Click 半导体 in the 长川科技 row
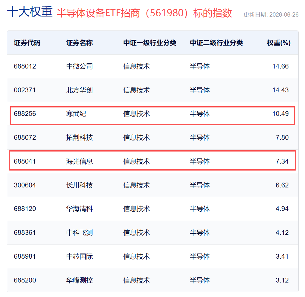 click(x=200, y=185)
